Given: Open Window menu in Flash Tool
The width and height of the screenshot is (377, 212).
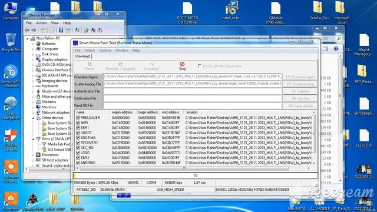Looking at the screenshot, I should pos(122,50).
